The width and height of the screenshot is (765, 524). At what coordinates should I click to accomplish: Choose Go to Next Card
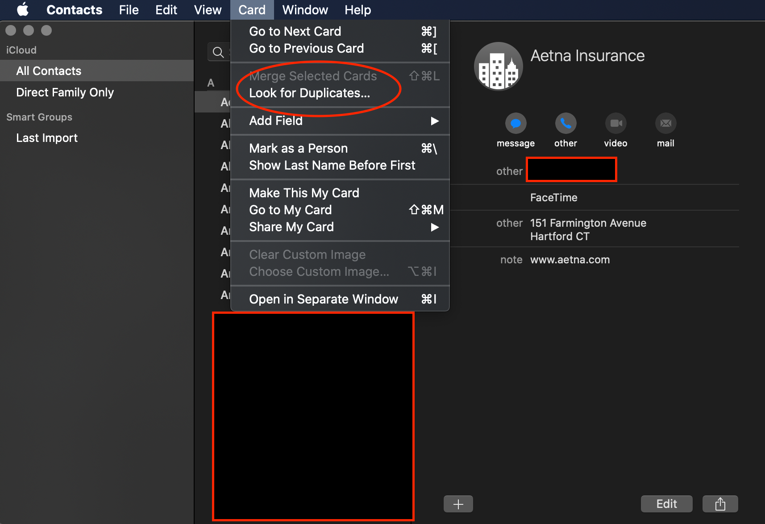pos(340,31)
